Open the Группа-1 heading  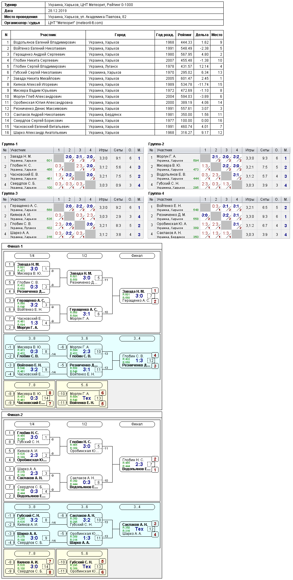pyautogui.click(x=10, y=144)
